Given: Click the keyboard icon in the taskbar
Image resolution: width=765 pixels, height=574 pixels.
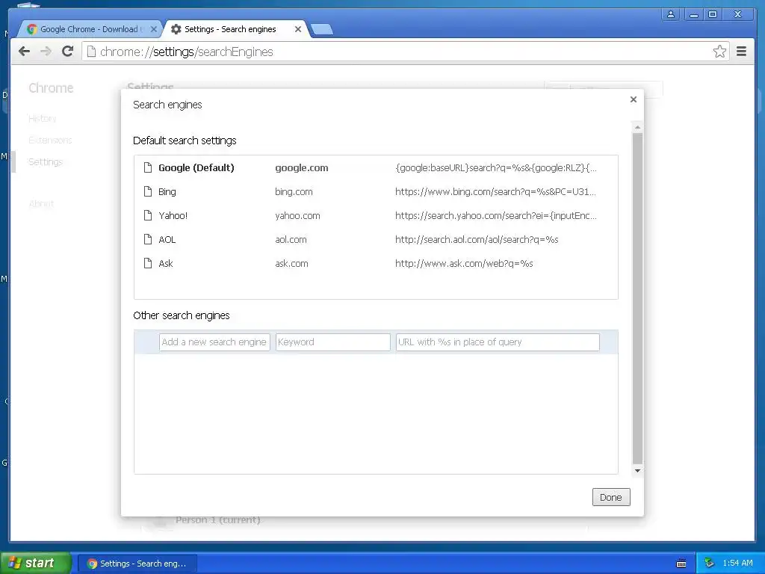Looking at the screenshot, I should tap(681, 564).
